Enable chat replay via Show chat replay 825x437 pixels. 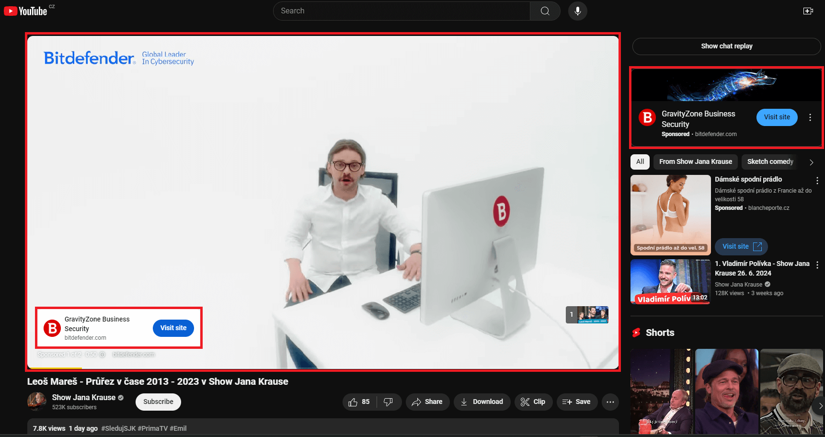(726, 46)
